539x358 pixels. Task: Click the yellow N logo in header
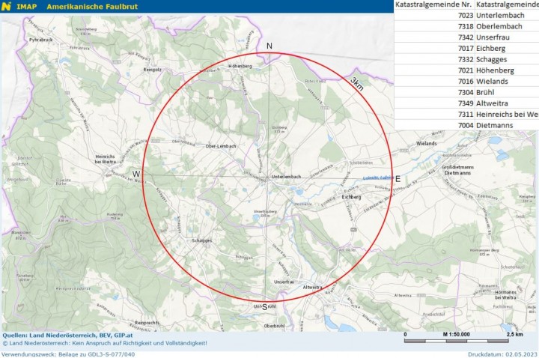point(6,6)
